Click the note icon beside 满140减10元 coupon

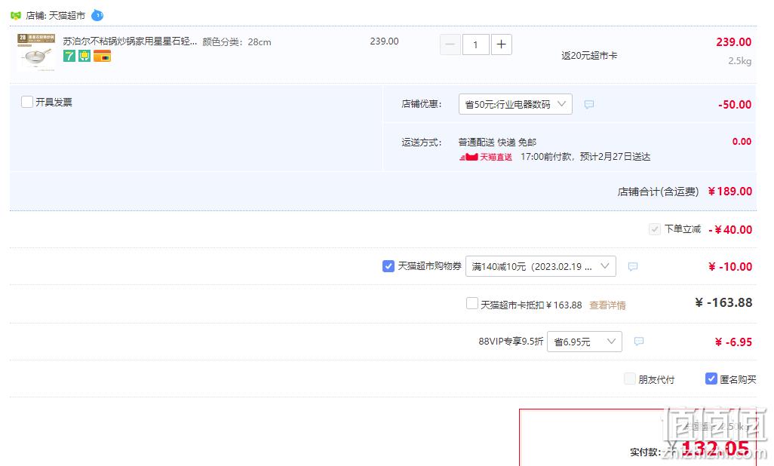click(633, 267)
